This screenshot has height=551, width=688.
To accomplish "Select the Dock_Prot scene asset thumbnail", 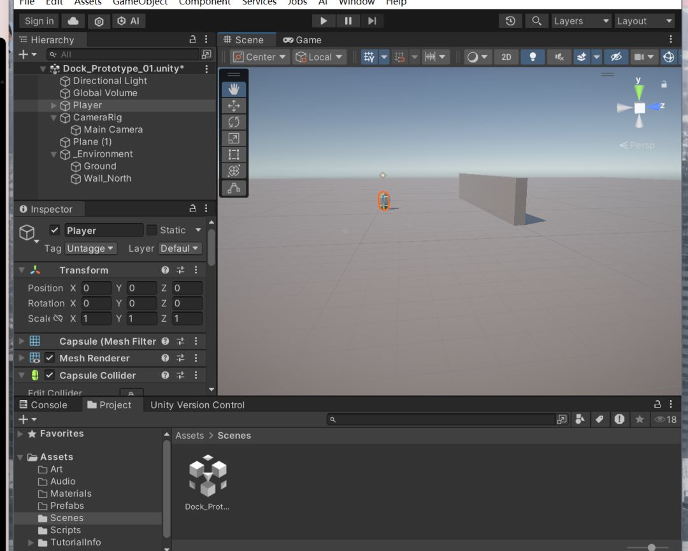I will 208,476.
